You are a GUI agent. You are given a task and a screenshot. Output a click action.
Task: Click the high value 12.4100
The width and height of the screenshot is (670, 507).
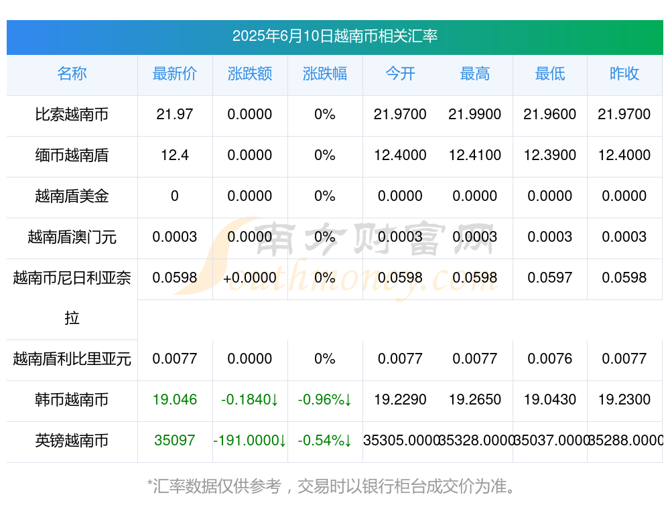coord(475,155)
